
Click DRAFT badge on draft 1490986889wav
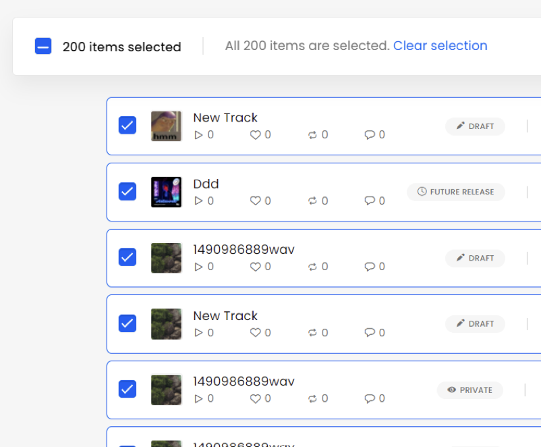click(x=475, y=258)
